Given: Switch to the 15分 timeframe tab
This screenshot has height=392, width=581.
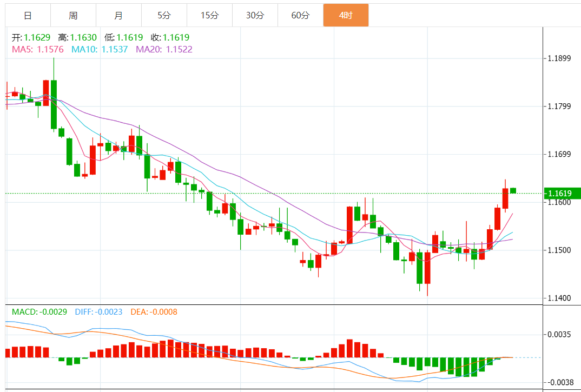Looking at the screenshot, I should tap(210, 15).
